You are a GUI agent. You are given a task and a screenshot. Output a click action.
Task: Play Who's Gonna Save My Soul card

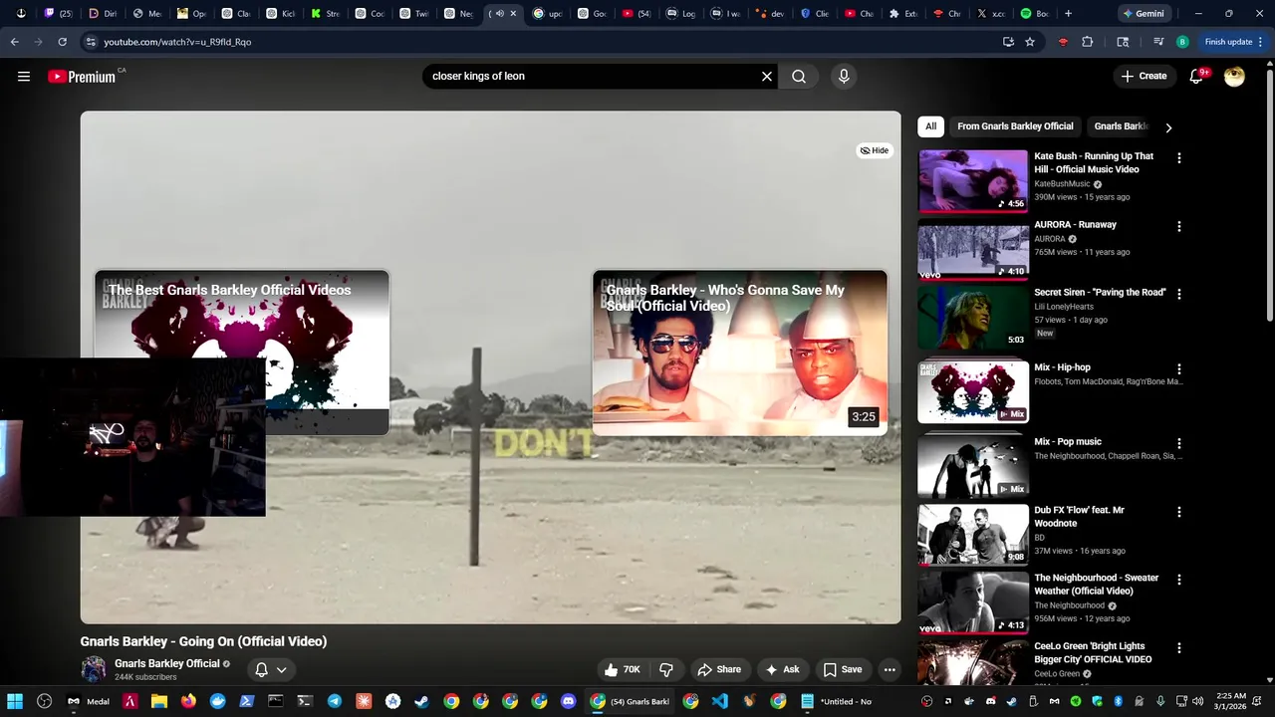(740, 352)
